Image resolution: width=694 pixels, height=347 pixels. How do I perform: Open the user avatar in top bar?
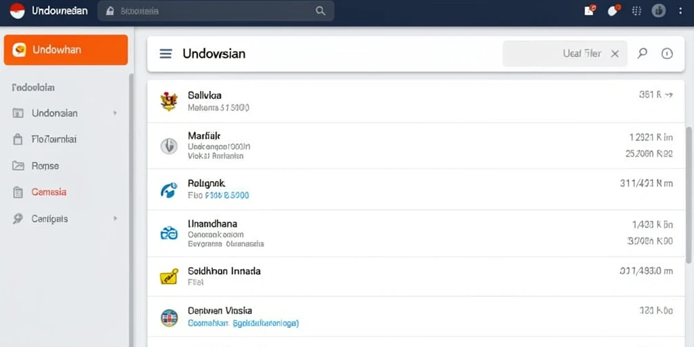point(659,11)
